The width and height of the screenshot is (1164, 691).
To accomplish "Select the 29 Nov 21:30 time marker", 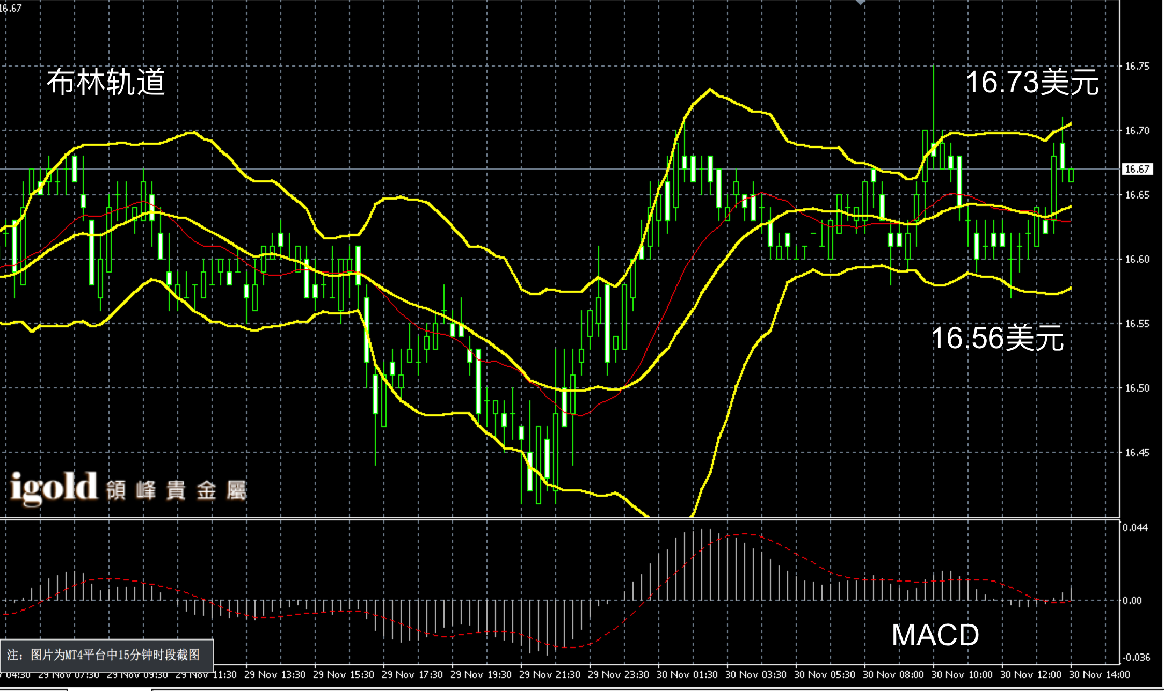I will [x=549, y=674].
